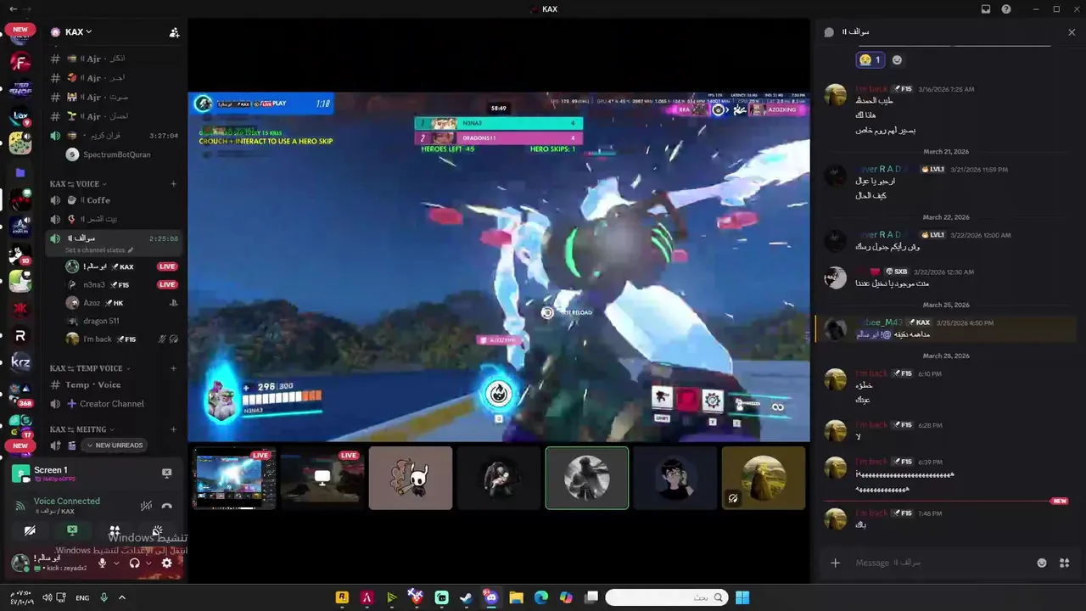Turn on camera in voice panel
1086x611 pixels.
(x=30, y=530)
